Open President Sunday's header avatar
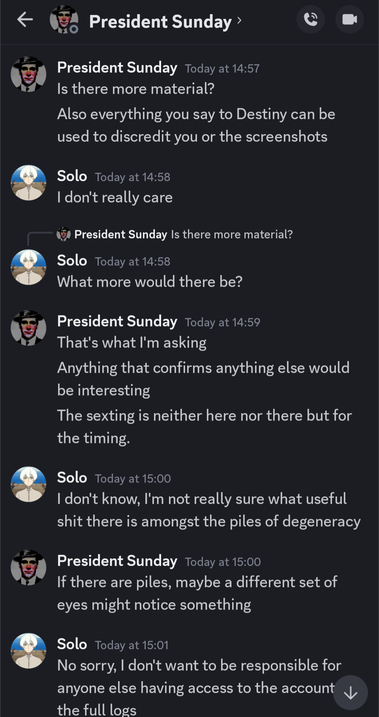 click(64, 19)
